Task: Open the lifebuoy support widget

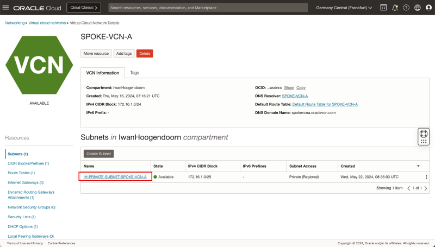Action: coord(424,134)
